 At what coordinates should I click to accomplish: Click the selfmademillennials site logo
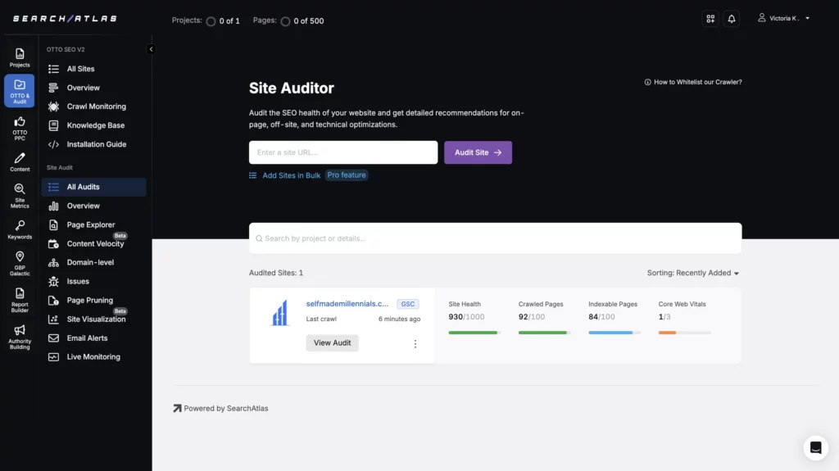click(280, 313)
